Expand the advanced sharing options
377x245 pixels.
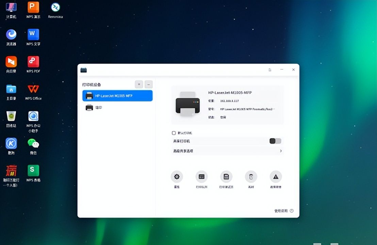[x=281, y=151]
